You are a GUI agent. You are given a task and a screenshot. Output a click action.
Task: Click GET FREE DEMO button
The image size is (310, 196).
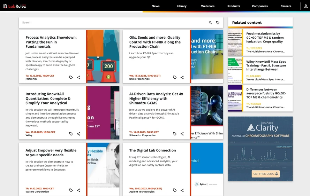(x=265, y=174)
